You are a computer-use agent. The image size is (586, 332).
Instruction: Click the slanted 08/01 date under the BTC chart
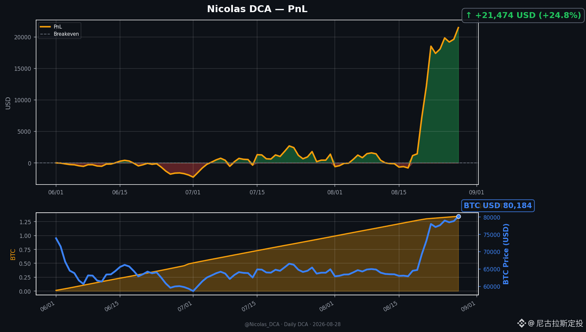click(x=327, y=306)
